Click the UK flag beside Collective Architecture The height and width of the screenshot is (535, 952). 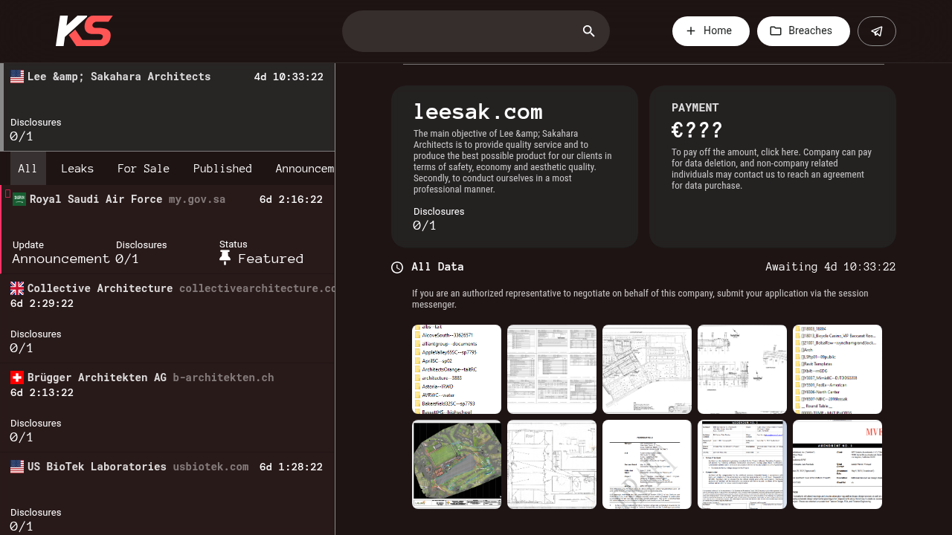pyautogui.click(x=17, y=288)
